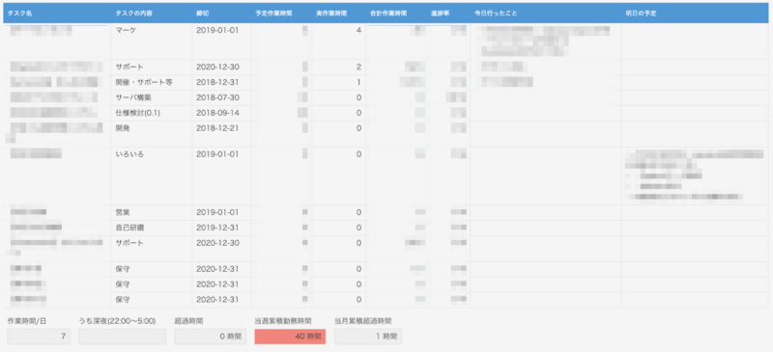This screenshot has width=773, height=352.
Task: Click the 進捗率 column header
Action: (440, 14)
